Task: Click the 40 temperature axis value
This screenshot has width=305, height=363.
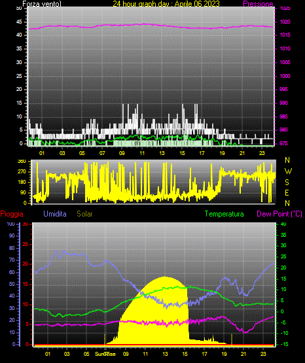Action: pos(283,224)
